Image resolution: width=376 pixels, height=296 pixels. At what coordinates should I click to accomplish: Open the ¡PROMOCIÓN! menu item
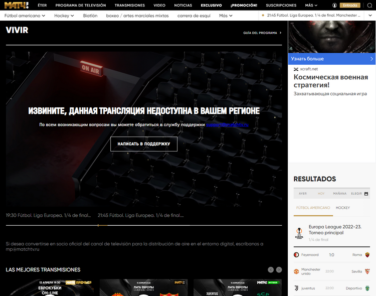tap(244, 6)
